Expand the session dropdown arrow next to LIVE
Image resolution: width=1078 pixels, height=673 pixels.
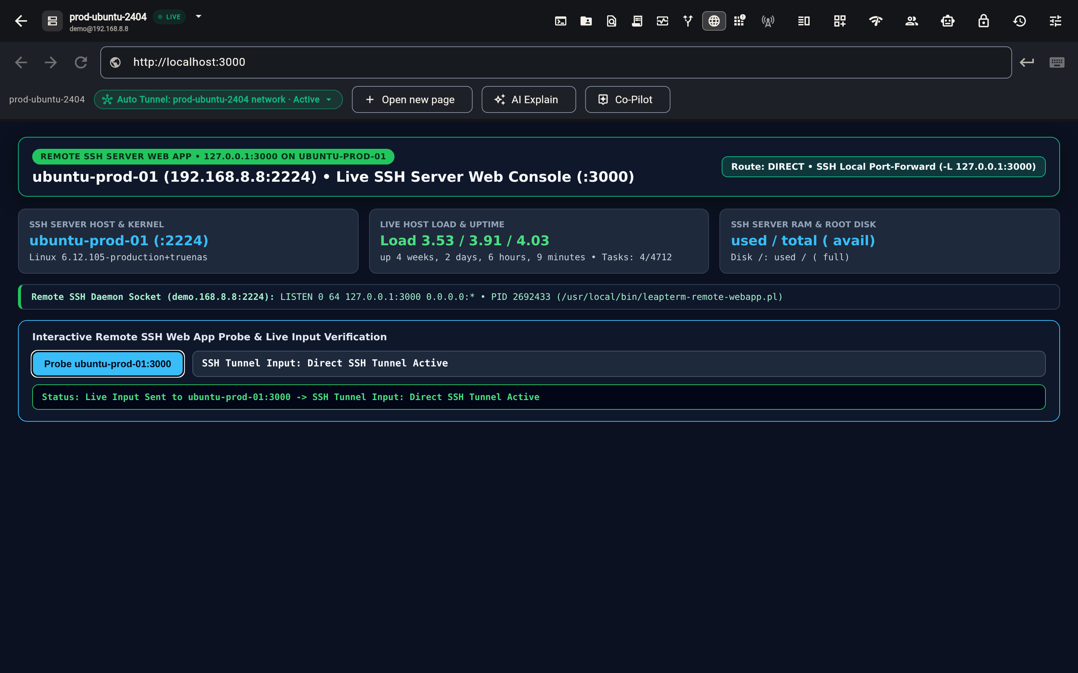tap(199, 16)
